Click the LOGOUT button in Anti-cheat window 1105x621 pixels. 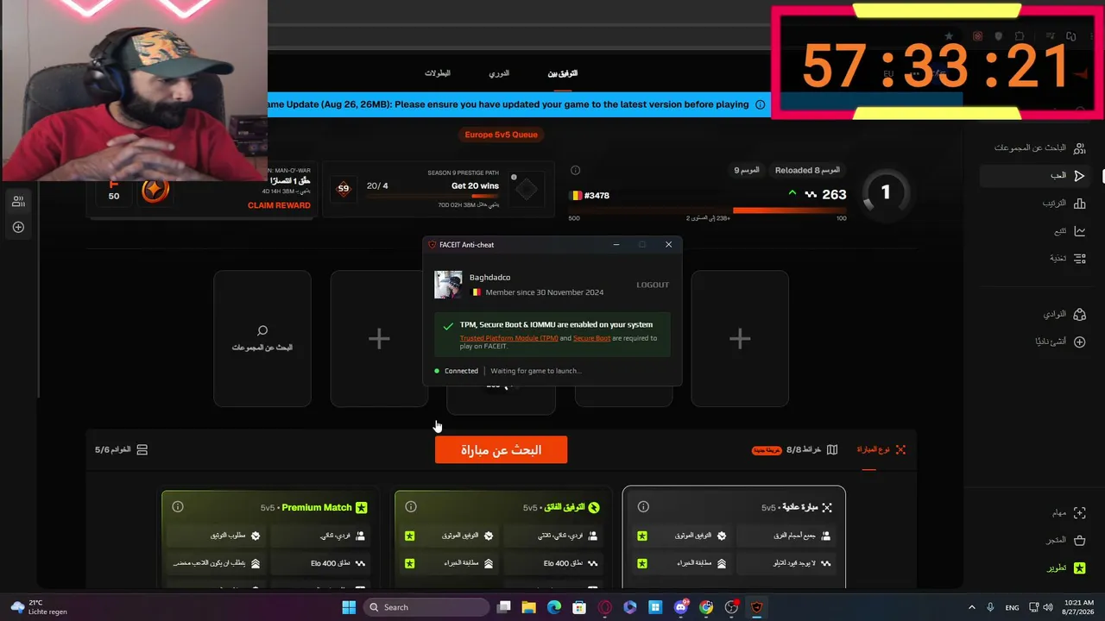653,285
